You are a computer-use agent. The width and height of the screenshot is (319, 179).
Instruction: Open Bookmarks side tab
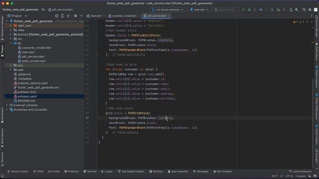pyautogui.click(x=2, y=115)
